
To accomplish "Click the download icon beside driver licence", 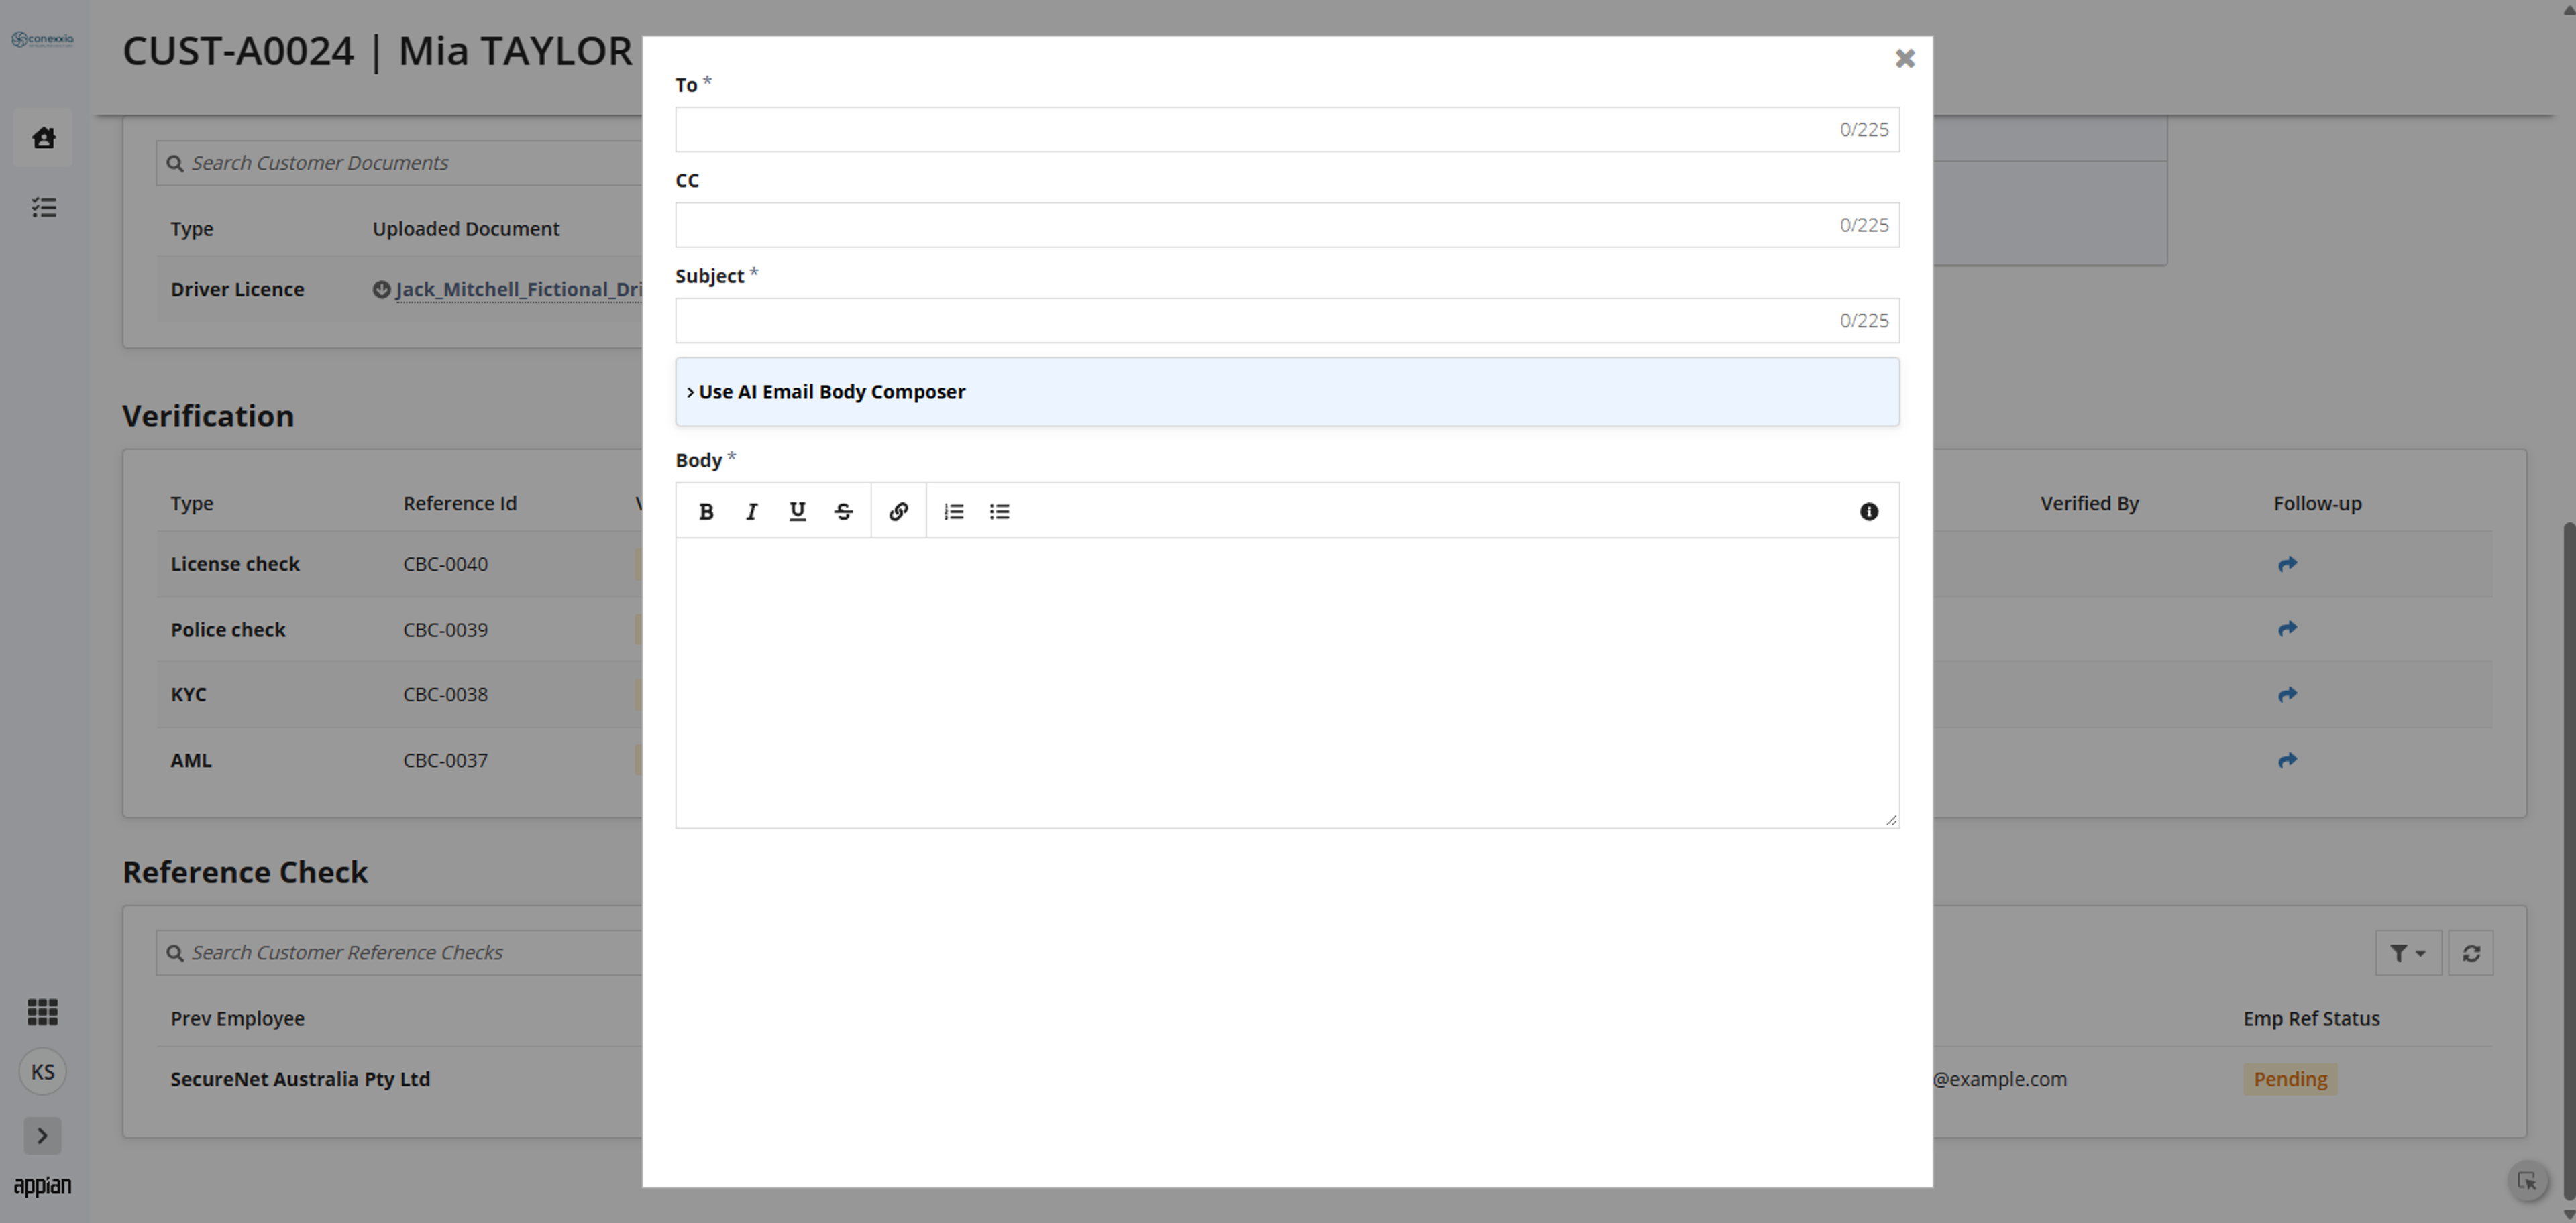I will (381, 290).
